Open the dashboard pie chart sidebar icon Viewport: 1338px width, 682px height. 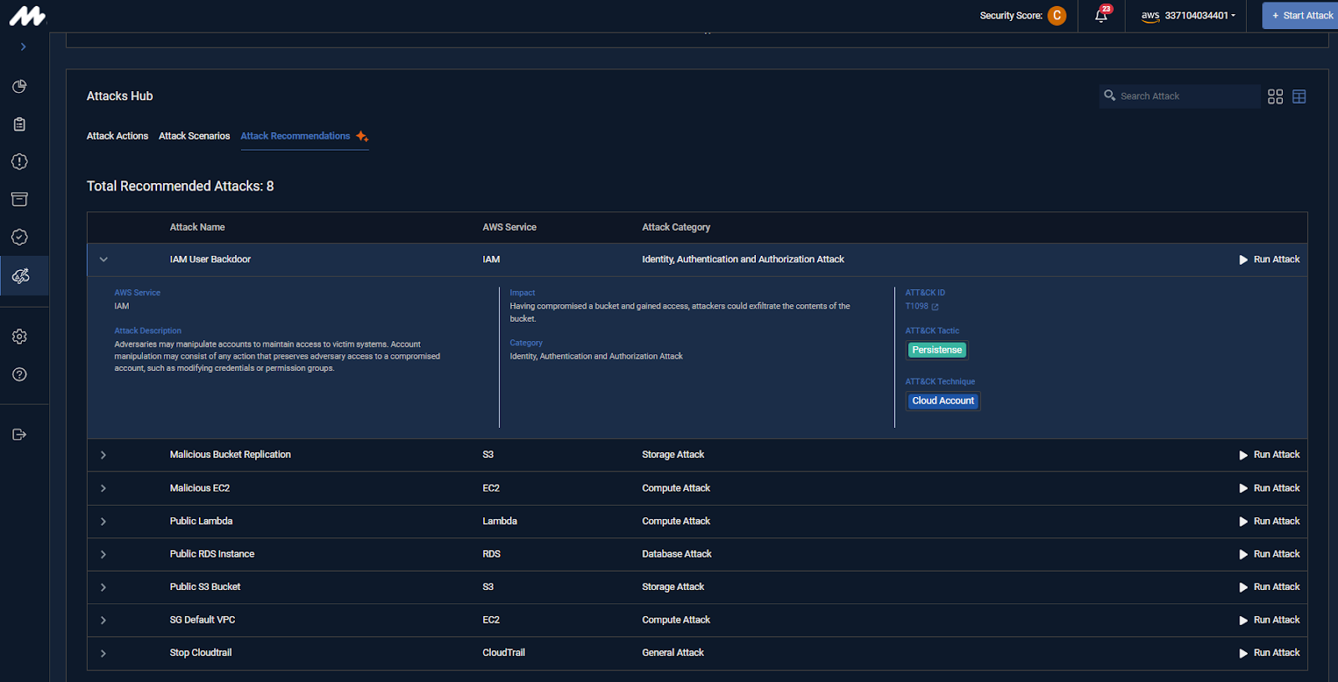click(x=20, y=87)
